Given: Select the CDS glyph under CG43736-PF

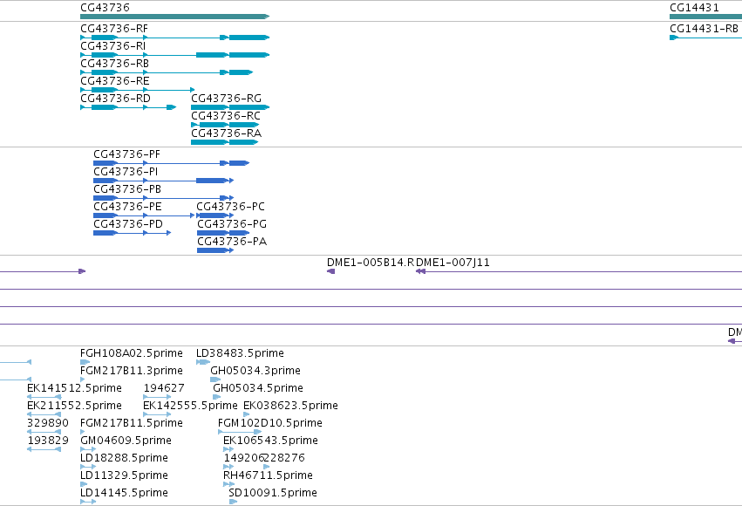Looking at the screenshot, I should [171, 163].
